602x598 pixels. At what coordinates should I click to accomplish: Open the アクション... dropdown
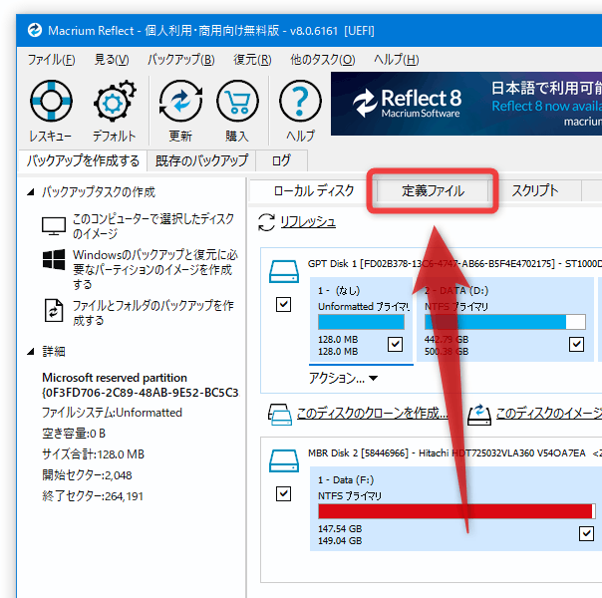pyautogui.click(x=343, y=379)
